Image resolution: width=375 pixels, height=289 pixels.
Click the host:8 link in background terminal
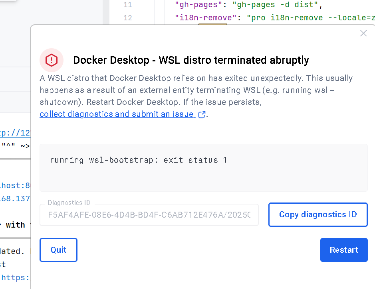click(x=15, y=185)
